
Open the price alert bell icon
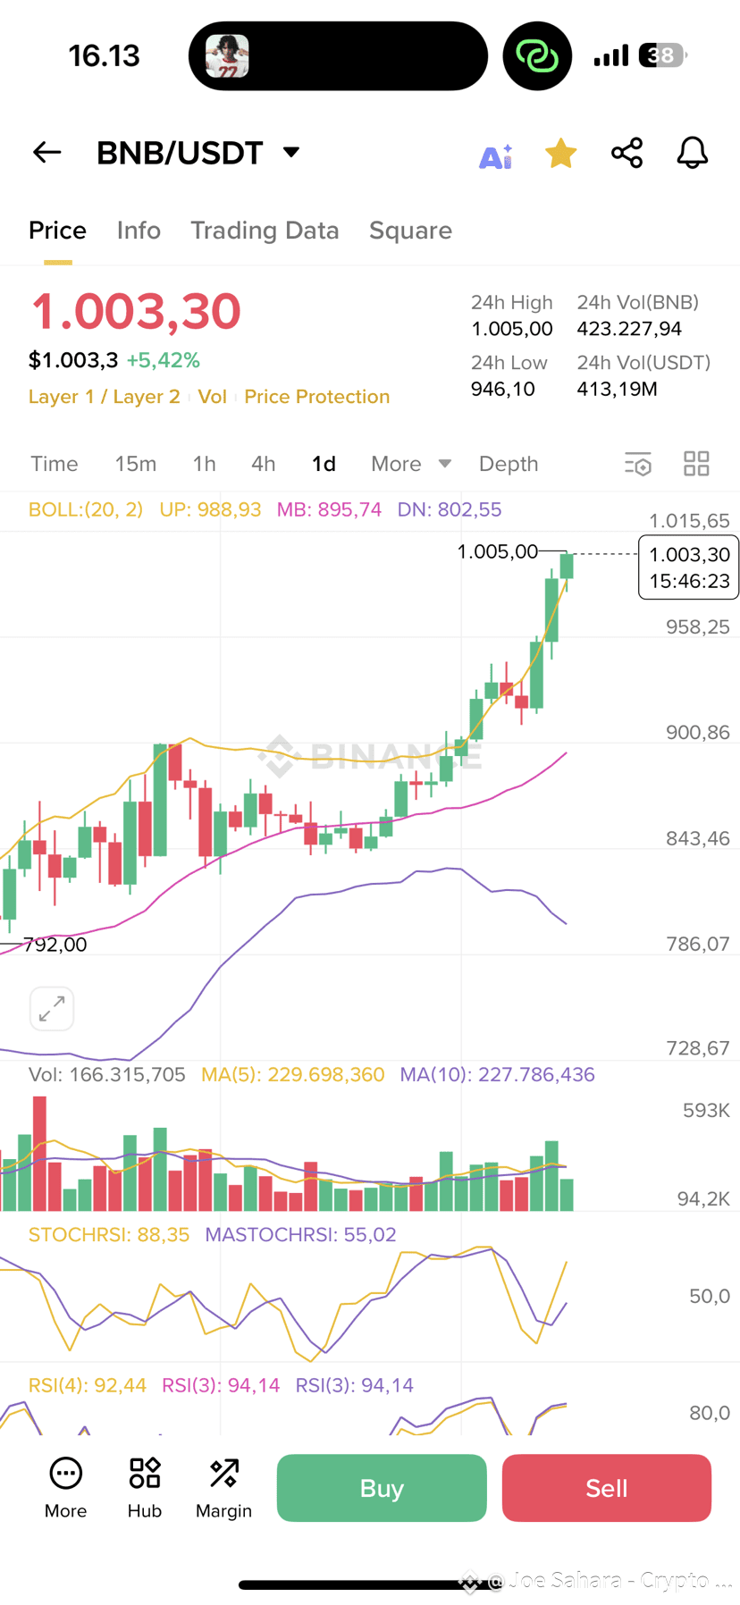(x=692, y=153)
